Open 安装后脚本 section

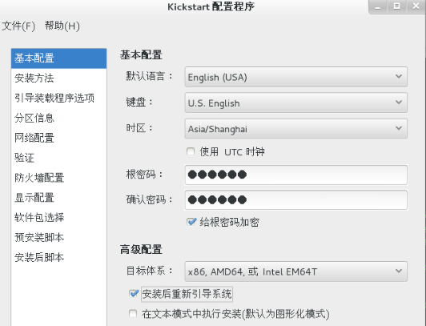click(x=58, y=258)
